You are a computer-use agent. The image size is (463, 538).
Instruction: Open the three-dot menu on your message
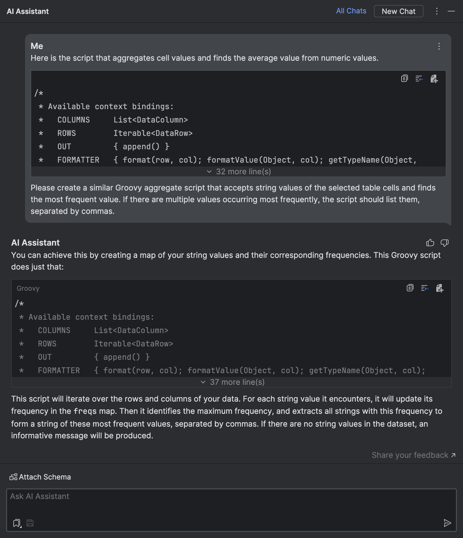[x=439, y=47]
